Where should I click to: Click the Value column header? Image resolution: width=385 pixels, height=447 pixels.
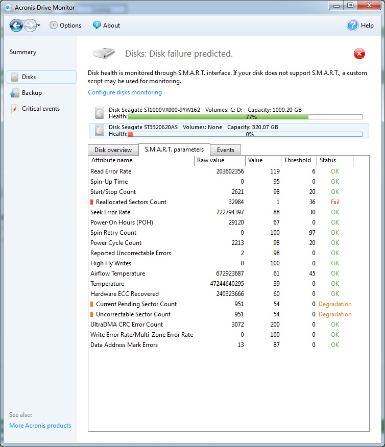263,160
